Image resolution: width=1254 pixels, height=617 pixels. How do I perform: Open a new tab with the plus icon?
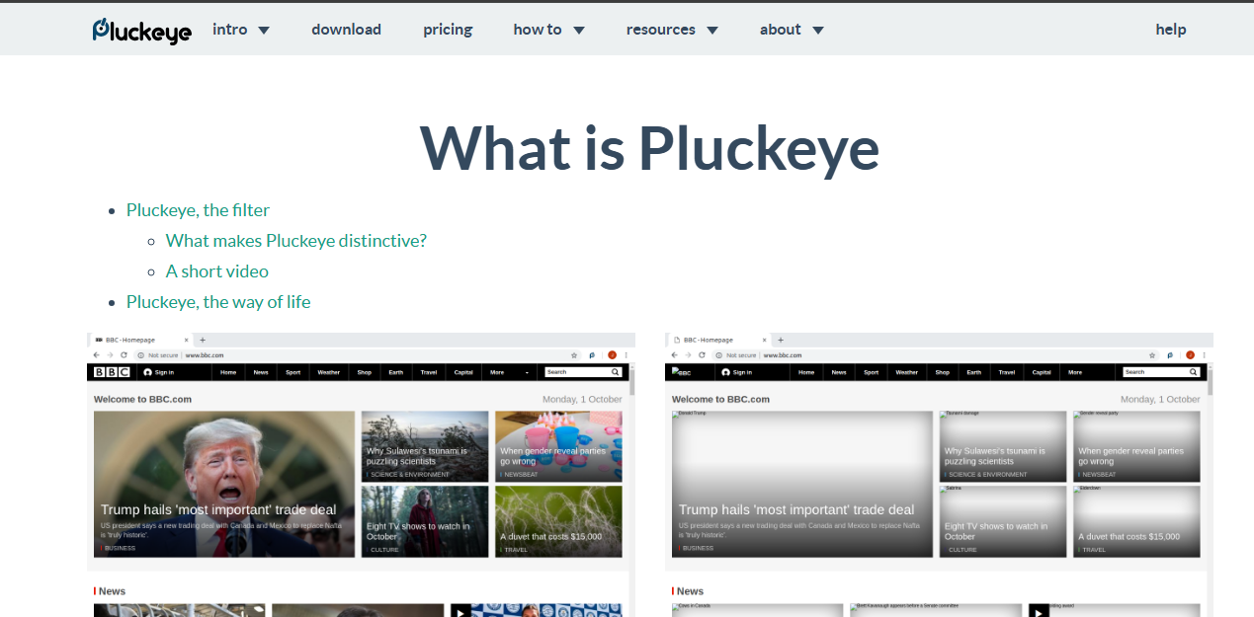pos(202,339)
